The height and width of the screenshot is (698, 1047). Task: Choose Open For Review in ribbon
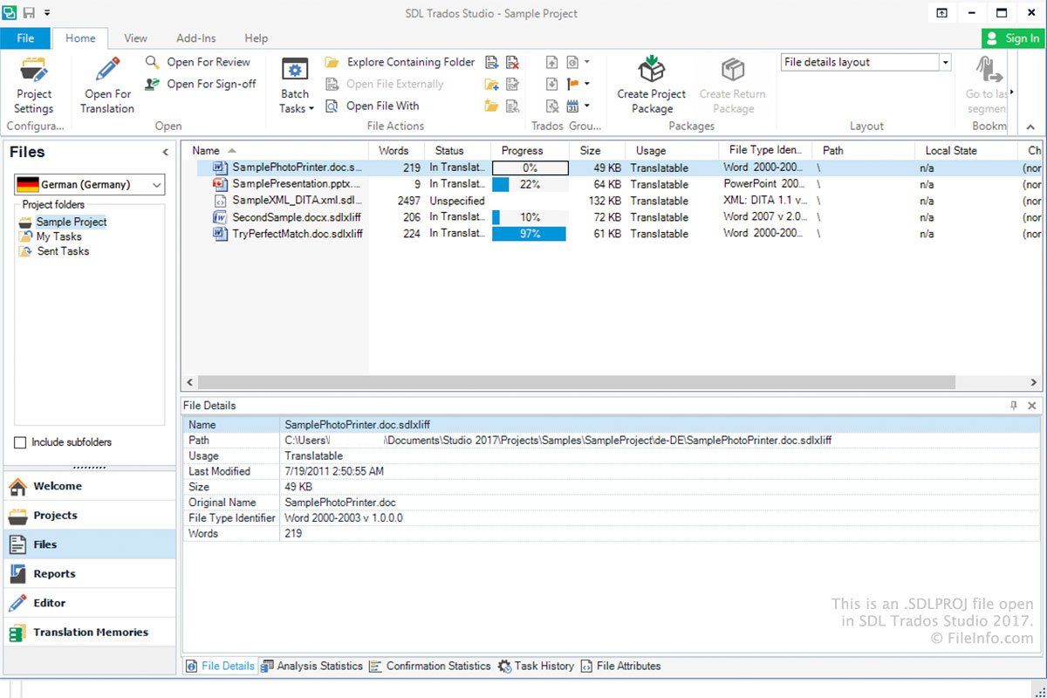[198, 62]
